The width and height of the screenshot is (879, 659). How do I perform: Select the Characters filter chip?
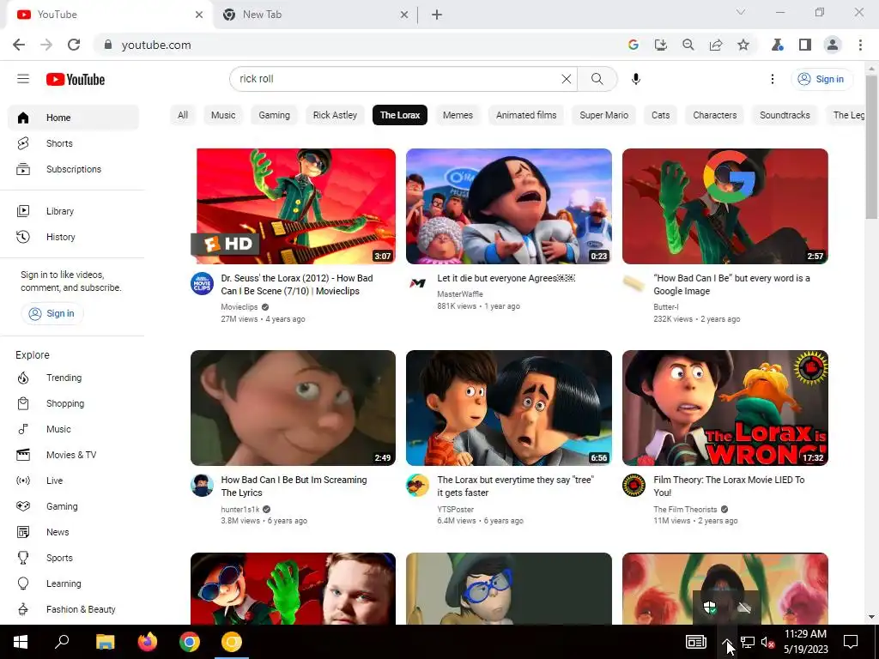click(x=715, y=115)
